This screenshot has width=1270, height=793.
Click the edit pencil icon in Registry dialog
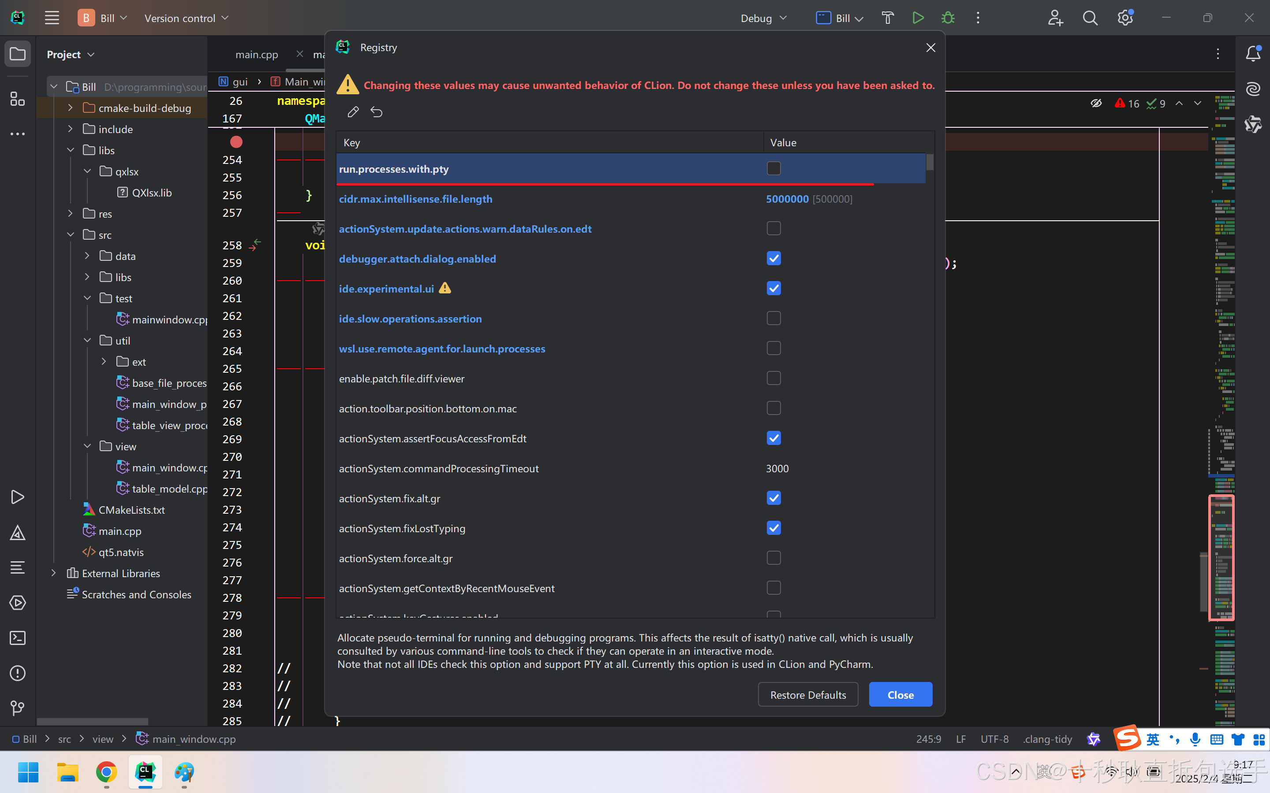pos(353,111)
